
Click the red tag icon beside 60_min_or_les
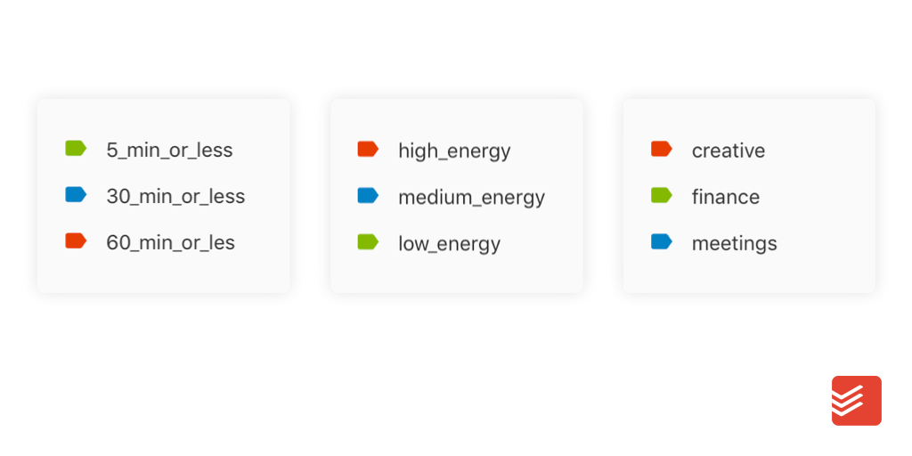point(76,240)
